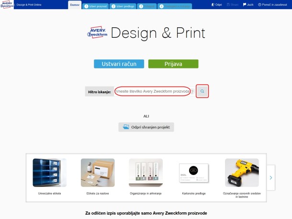292x219 pixels.
Task: Open Organiziranje in arhiviranje thumbnail
Action: click(146, 173)
